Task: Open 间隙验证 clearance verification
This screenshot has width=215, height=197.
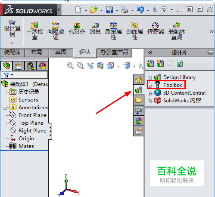Action: point(56,31)
